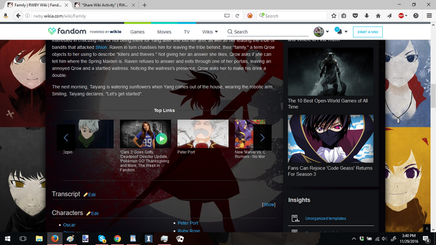Open the Games menu item
436x245 pixels.
(x=138, y=32)
